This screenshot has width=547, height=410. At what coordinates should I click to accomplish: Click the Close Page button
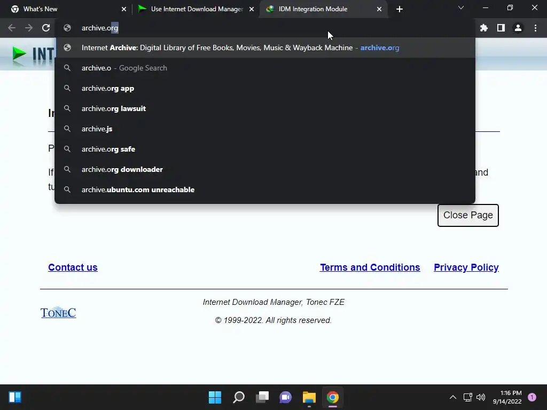[468, 215]
